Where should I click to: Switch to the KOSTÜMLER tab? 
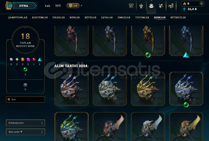click(40, 18)
